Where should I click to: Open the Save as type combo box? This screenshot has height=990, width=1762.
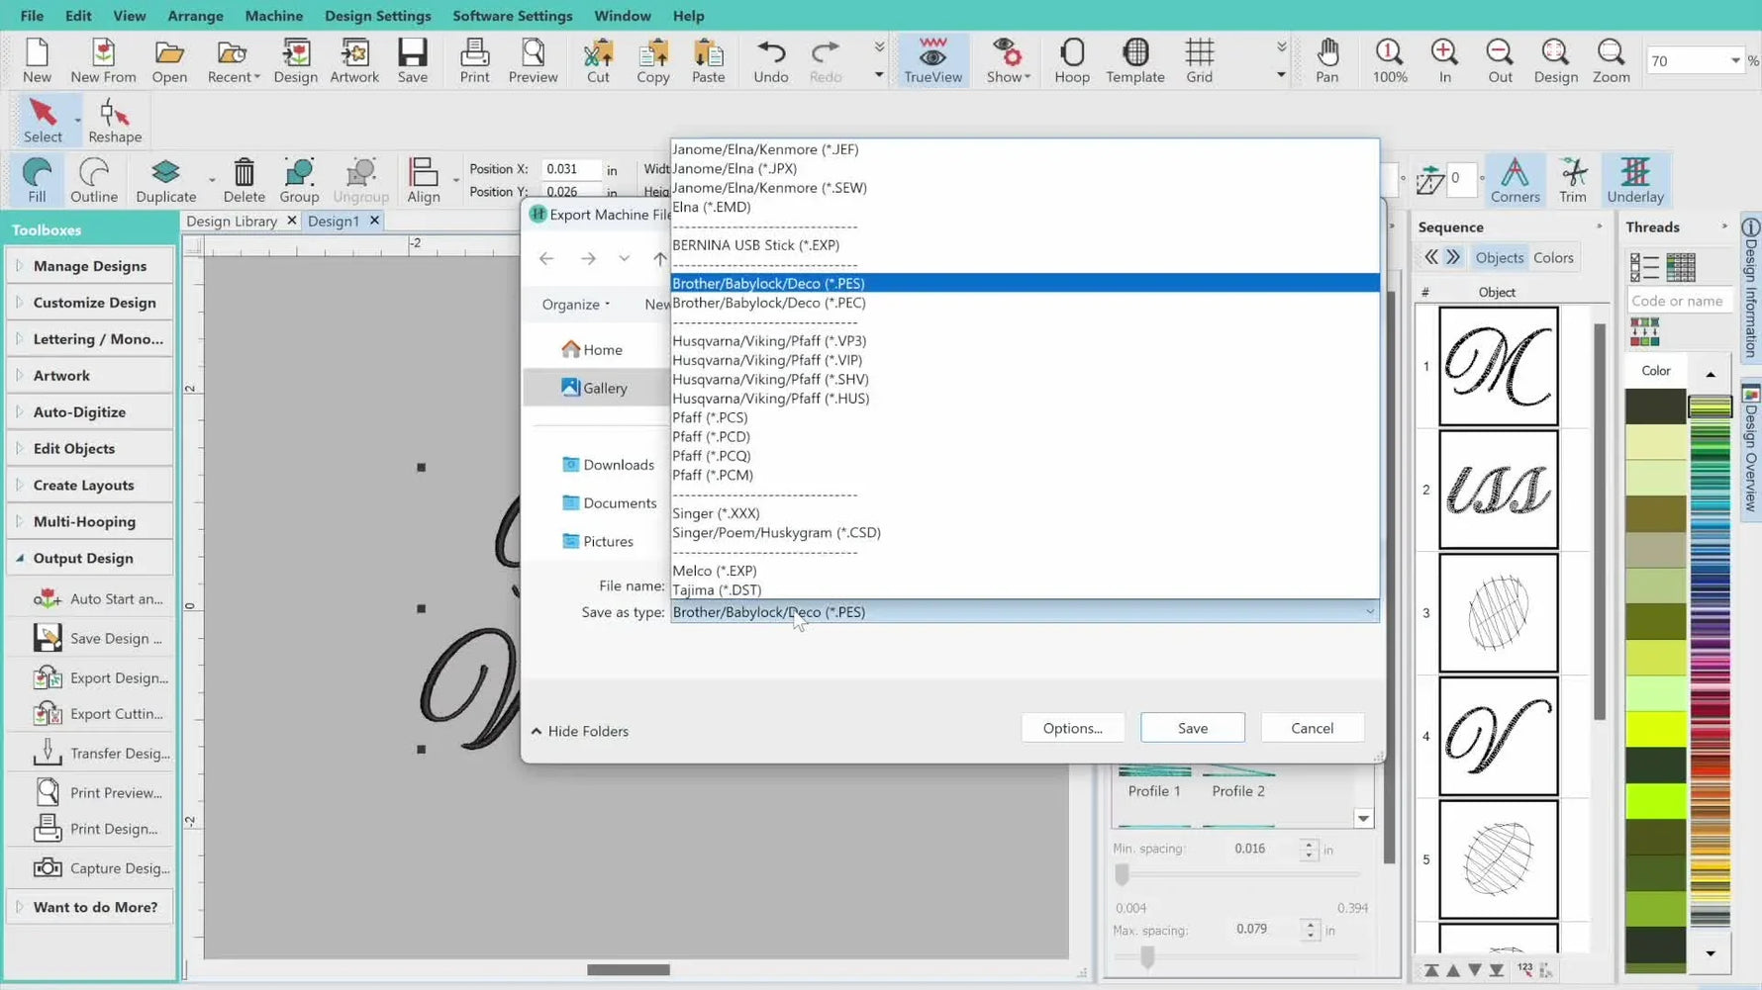tap(1024, 612)
